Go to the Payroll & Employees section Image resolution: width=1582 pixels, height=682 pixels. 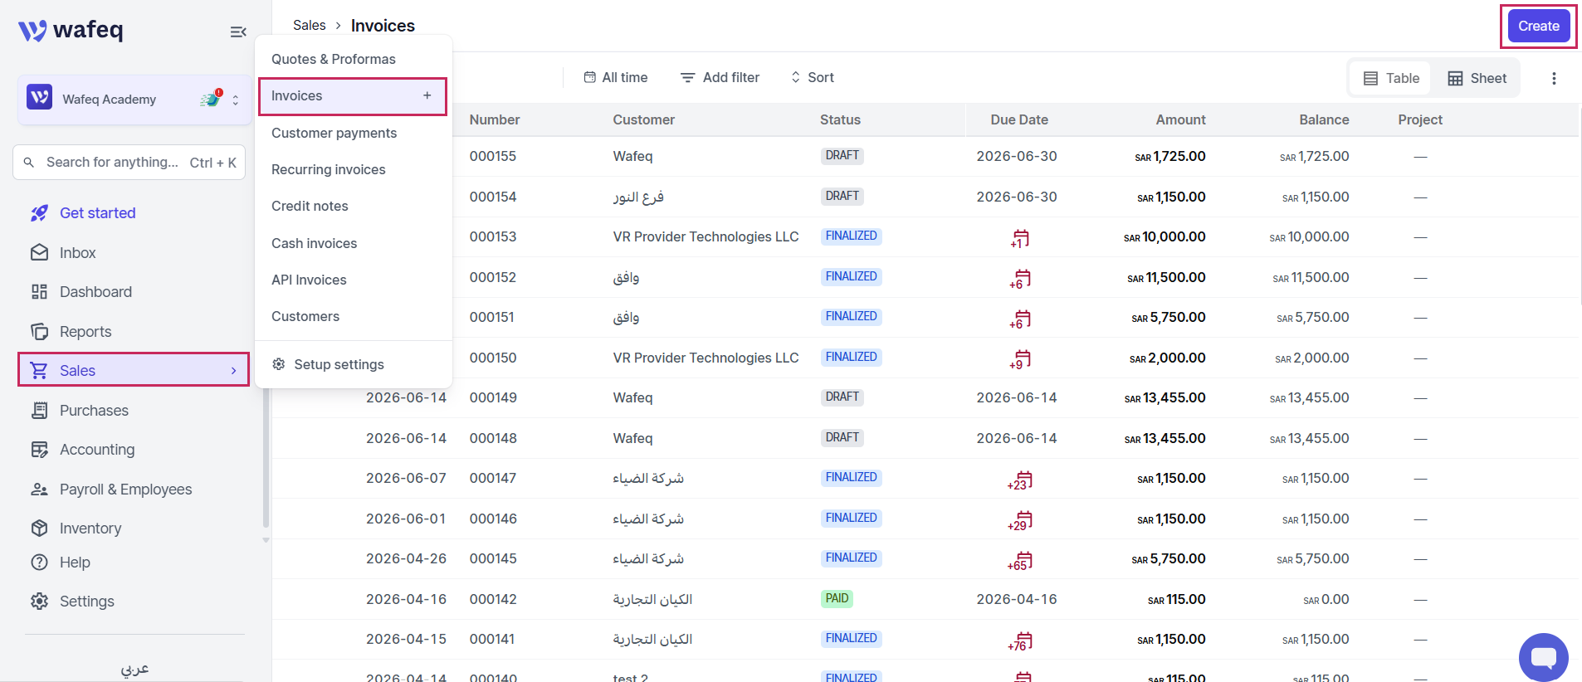click(125, 490)
